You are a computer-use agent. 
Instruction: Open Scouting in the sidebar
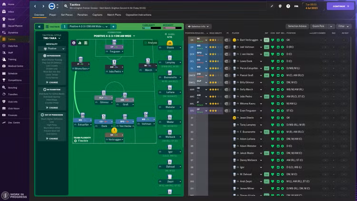[12, 88]
